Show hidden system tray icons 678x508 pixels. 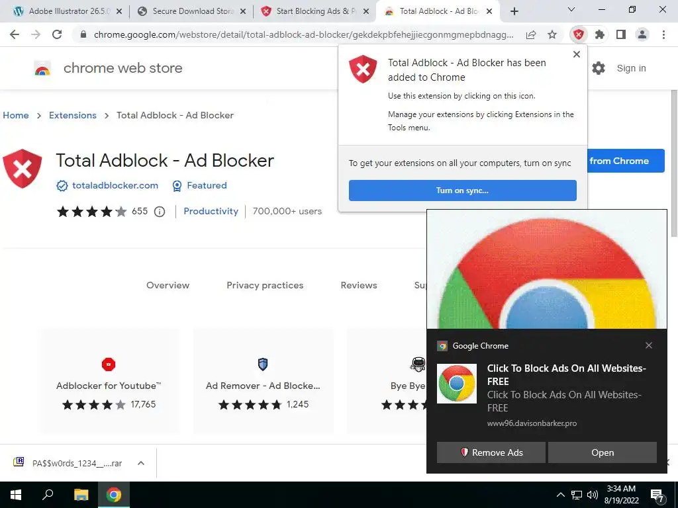560,495
